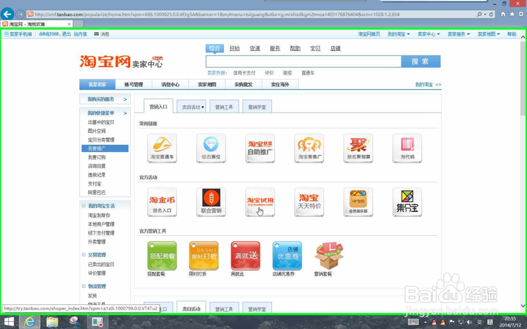This screenshot has width=527, height=329.
Task: Collapse the 我的淘宝生活 section
Action: (x=84, y=205)
